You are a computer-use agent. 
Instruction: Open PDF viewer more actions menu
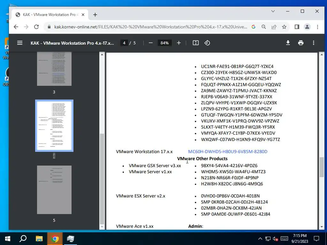click(314, 43)
